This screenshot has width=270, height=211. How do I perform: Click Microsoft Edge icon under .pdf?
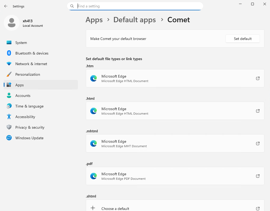pyautogui.click(x=94, y=176)
